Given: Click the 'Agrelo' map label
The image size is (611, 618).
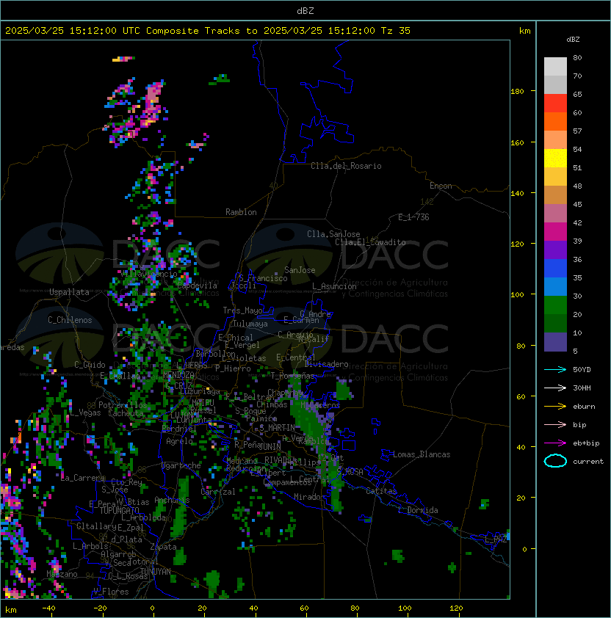Looking at the screenshot, I should coord(179,441).
